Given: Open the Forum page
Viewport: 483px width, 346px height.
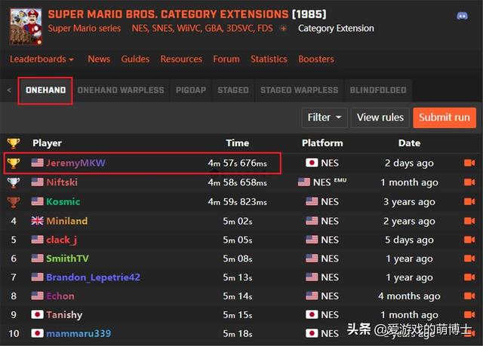Looking at the screenshot, I should 226,59.
